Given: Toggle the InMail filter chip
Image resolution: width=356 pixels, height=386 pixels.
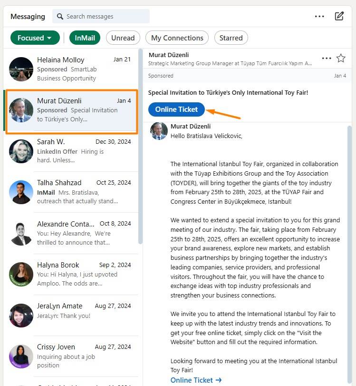Looking at the screenshot, I should point(85,38).
